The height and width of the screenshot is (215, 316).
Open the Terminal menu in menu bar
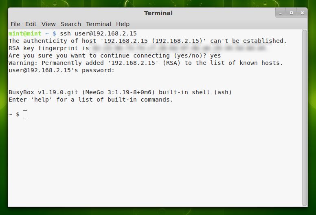pyautogui.click(x=99, y=24)
